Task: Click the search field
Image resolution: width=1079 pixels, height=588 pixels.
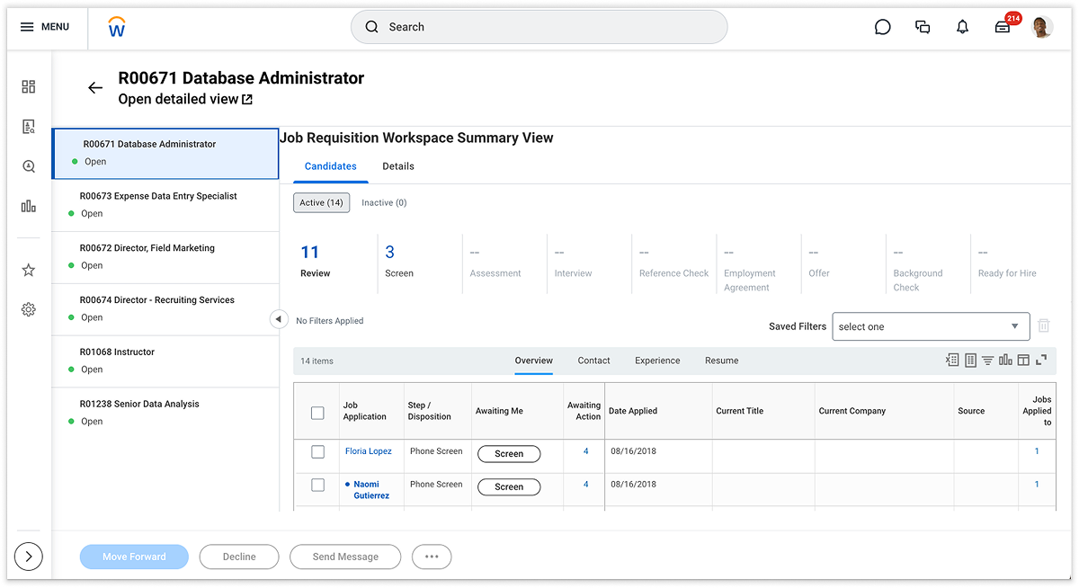Action: click(539, 27)
